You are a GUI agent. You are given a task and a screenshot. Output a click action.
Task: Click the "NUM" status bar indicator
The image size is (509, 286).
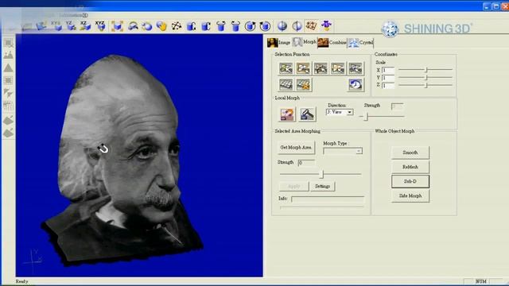click(x=480, y=281)
